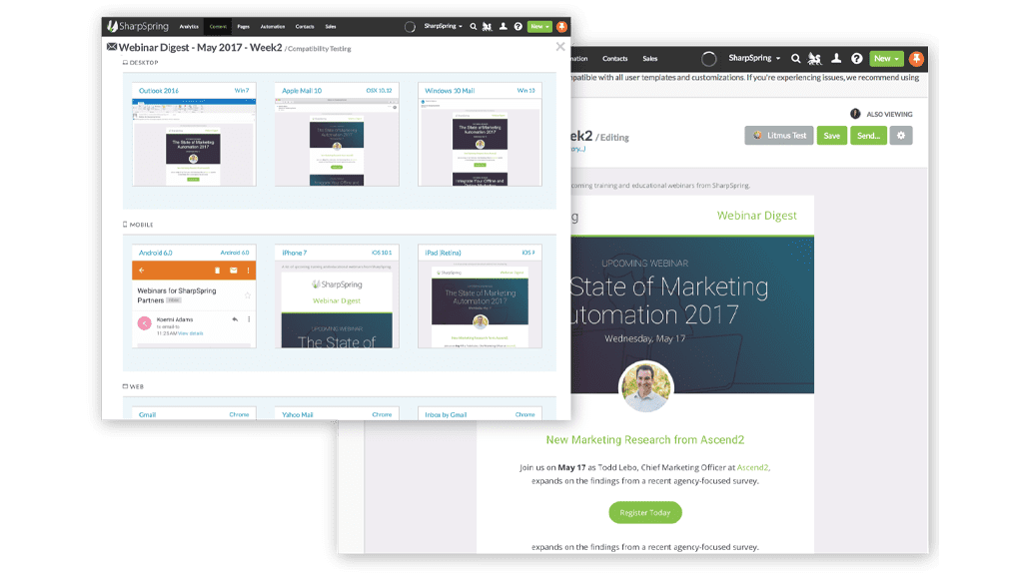Click the orange pin icon in the Compatibility Testing window

point(561,27)
